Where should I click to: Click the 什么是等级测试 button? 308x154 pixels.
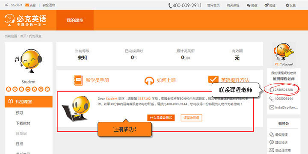[161, 118]
